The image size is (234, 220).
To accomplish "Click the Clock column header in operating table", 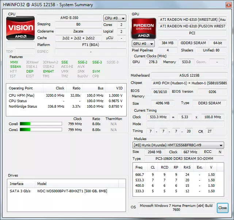I will [55, 88].
